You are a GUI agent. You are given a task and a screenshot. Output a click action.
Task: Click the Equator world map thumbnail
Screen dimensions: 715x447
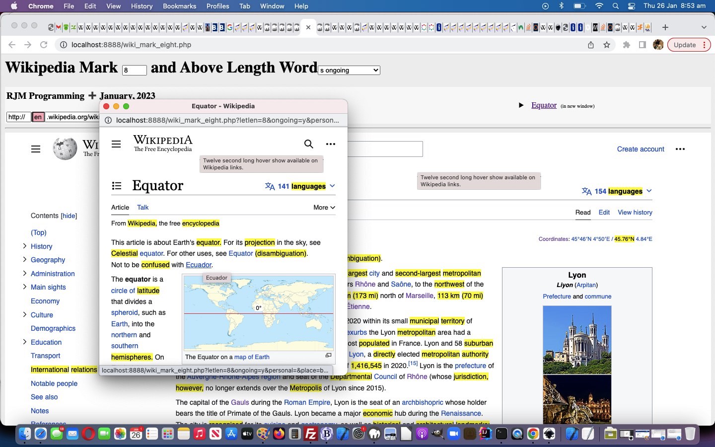pos(259,313)
